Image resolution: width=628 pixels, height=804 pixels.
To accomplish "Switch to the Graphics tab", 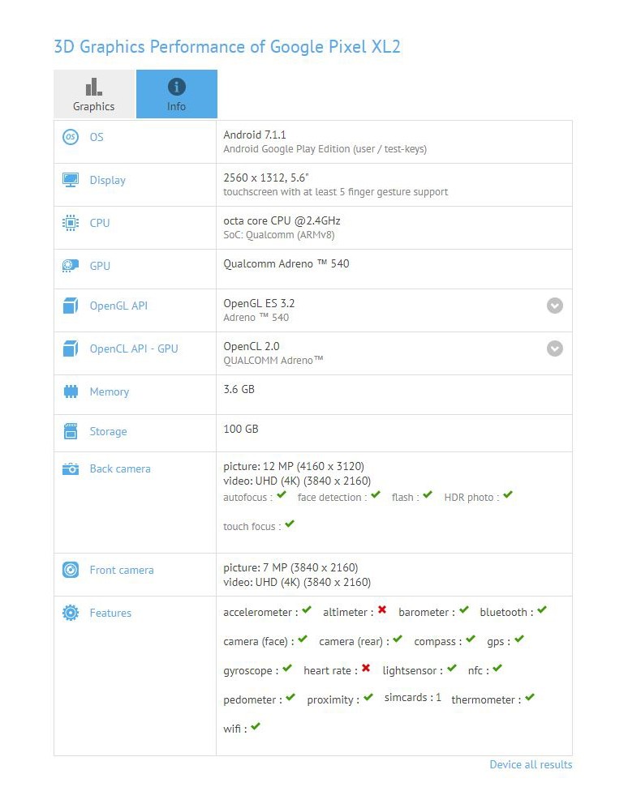I will (x=94, y=94).
